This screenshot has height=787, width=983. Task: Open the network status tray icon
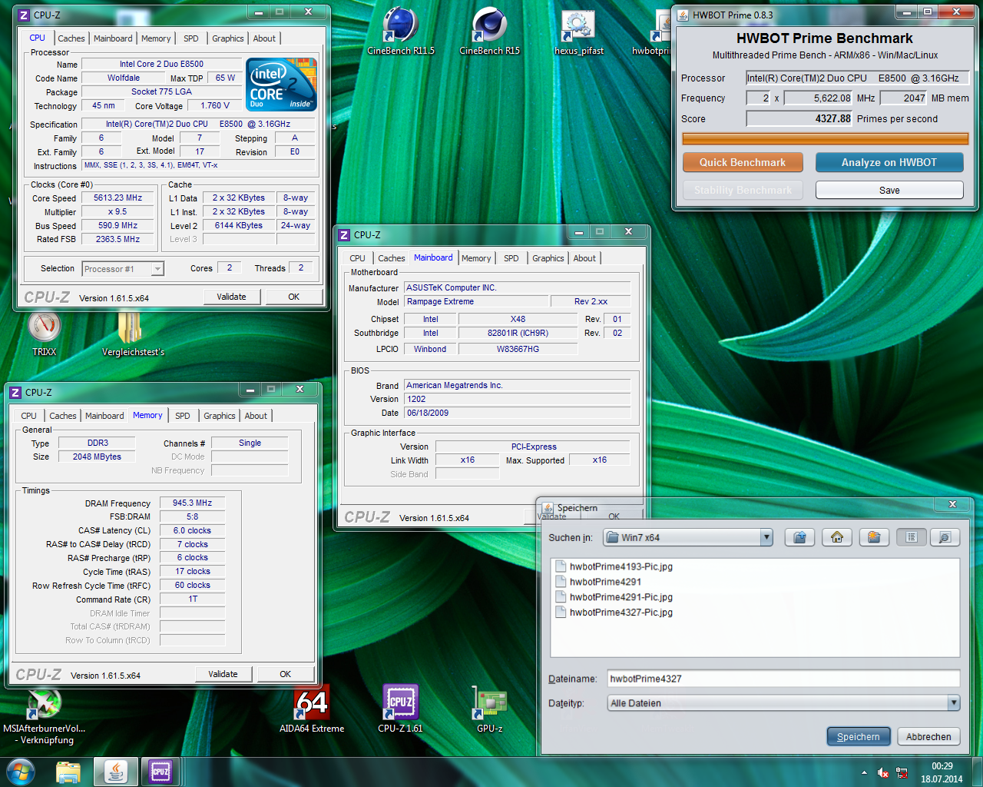click(902, 772)
